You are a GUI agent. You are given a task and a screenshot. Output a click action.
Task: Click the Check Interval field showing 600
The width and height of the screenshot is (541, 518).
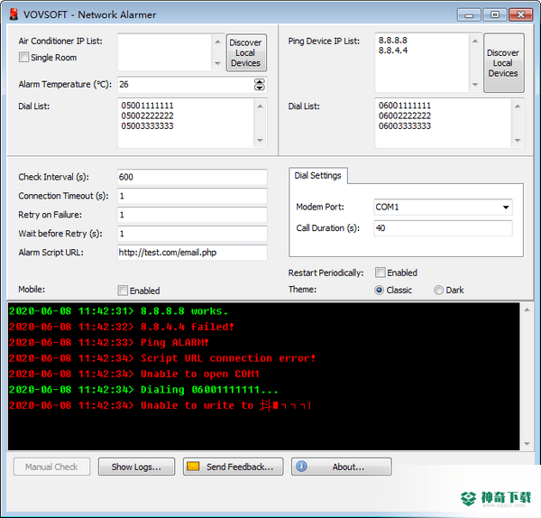pyautogui.click(x=192, y=177)
